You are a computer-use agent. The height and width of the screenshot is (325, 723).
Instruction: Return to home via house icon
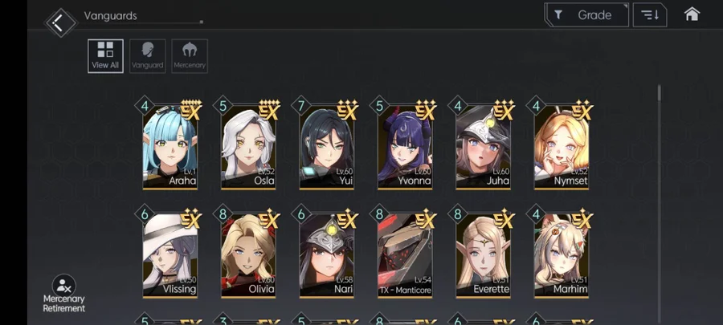692,14
